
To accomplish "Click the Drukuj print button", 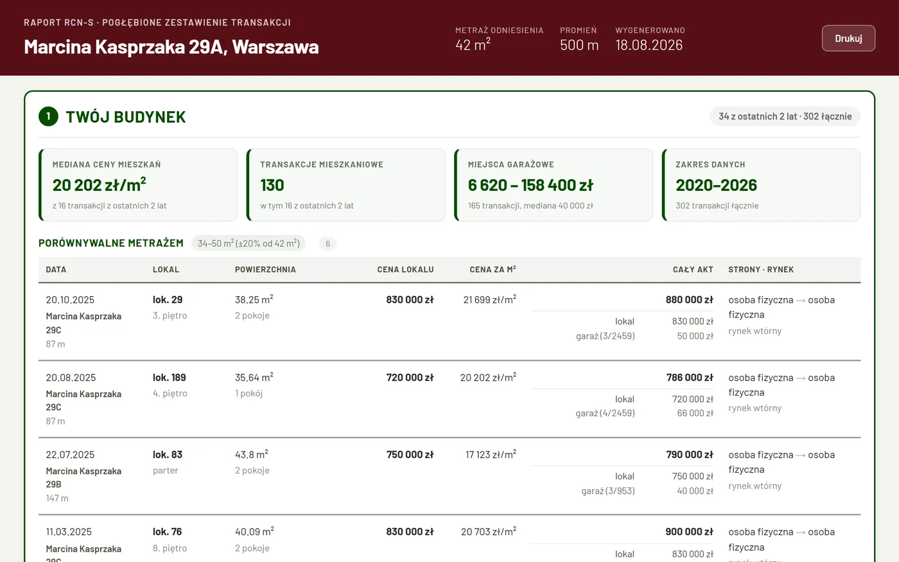I will tap(848, 39).
